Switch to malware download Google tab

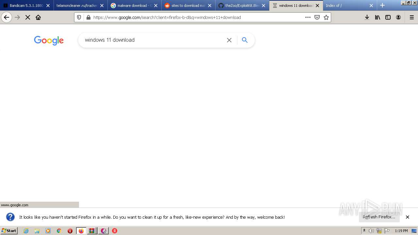131,6
